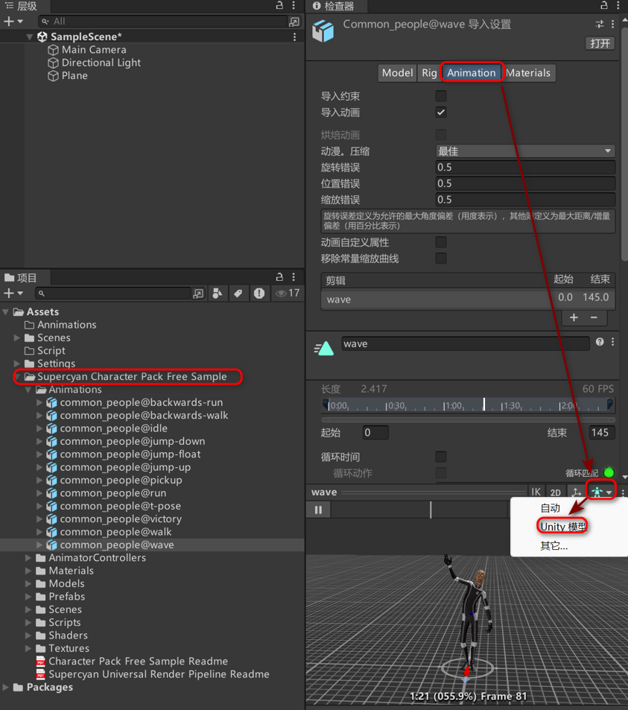
Task: Click the Project search by label icon
Action: [238, 294]
